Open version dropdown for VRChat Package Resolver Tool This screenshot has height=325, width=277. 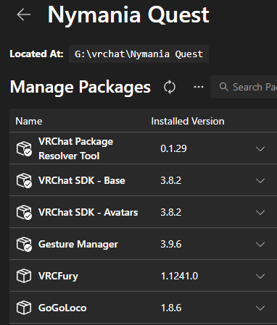pos(260,148)
